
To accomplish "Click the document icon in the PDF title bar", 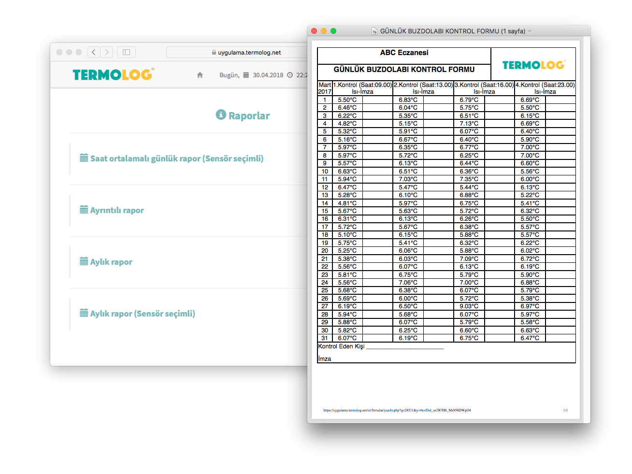I will [x=374, y=31].
